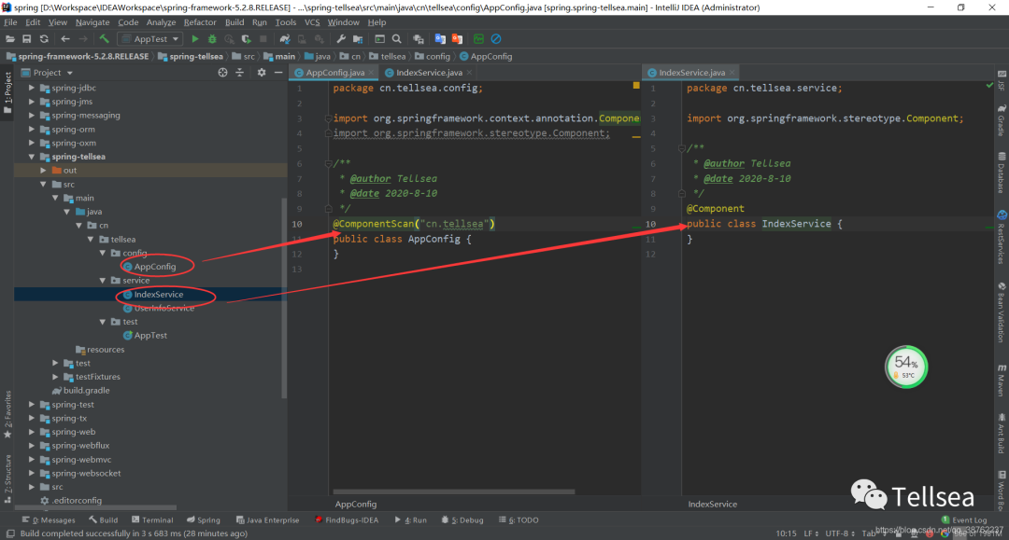Expand the spring-webmvc module
The width and height of the screenshot is (1009, 540).
[x=32, y=460]
